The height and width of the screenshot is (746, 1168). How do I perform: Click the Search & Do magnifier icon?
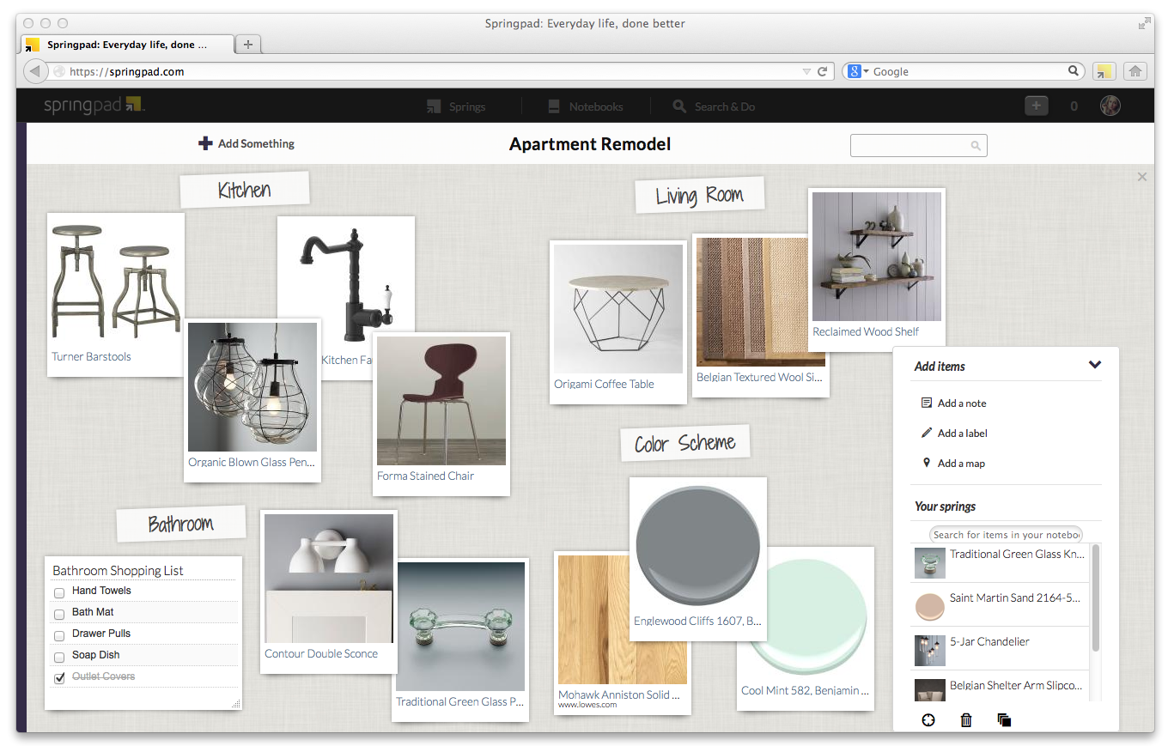coord(678,106)
